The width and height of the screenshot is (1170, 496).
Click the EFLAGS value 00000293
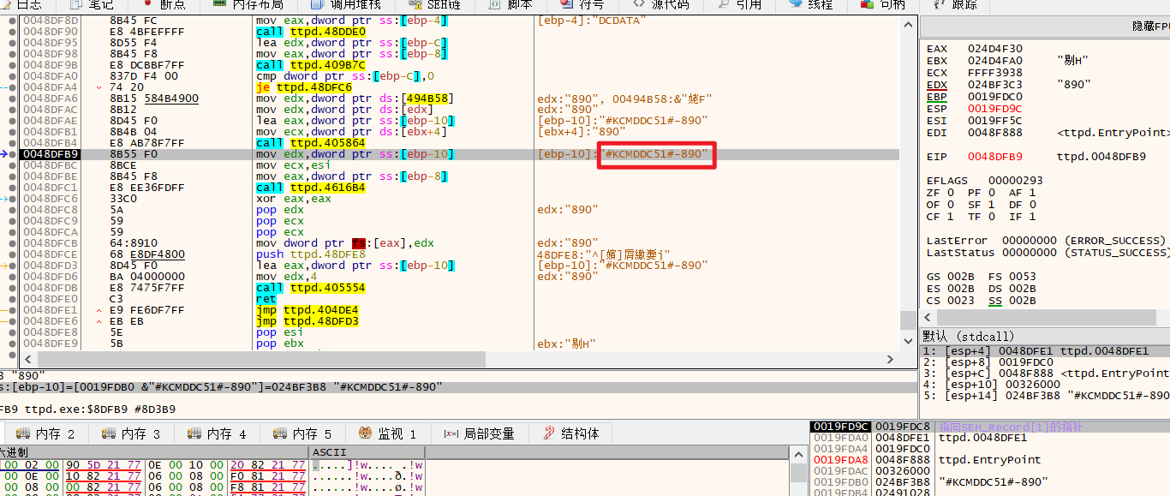(1016, 181)
